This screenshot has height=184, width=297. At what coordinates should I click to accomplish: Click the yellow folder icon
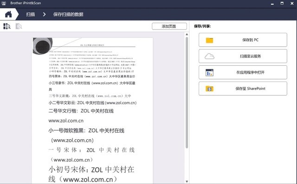point(209,40)
